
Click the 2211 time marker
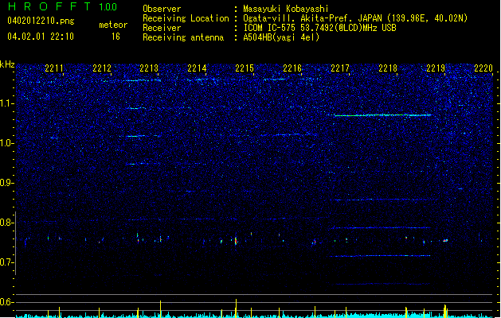pos(54,68)
